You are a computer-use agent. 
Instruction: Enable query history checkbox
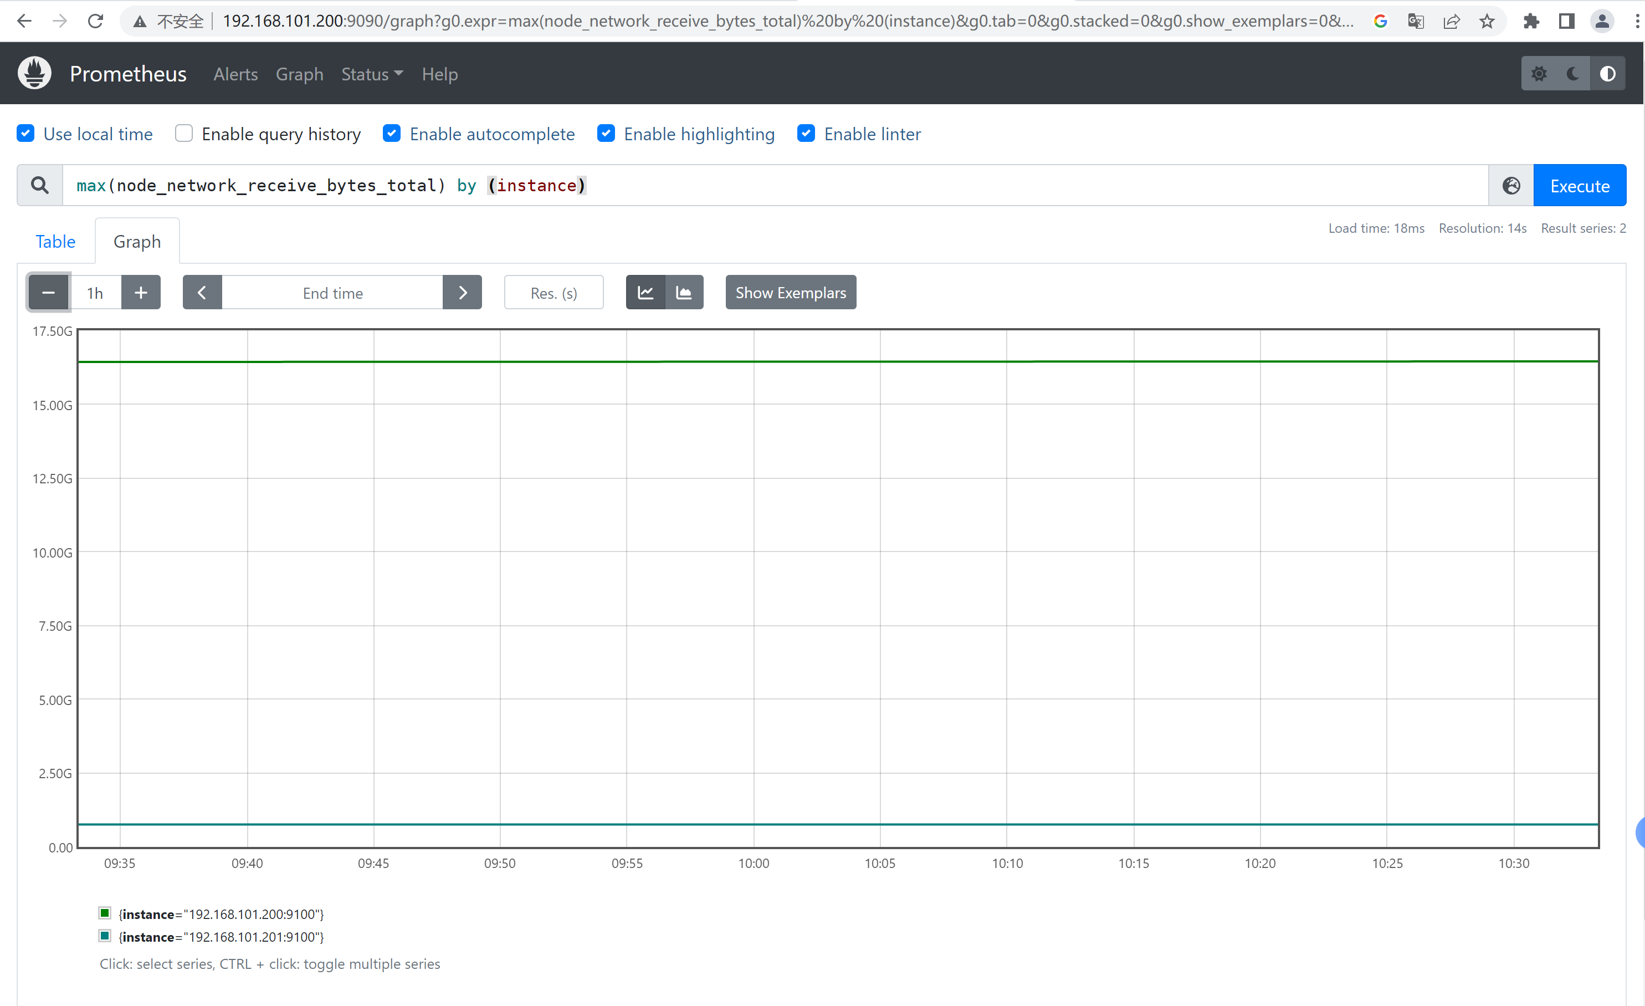click(183, 134)
